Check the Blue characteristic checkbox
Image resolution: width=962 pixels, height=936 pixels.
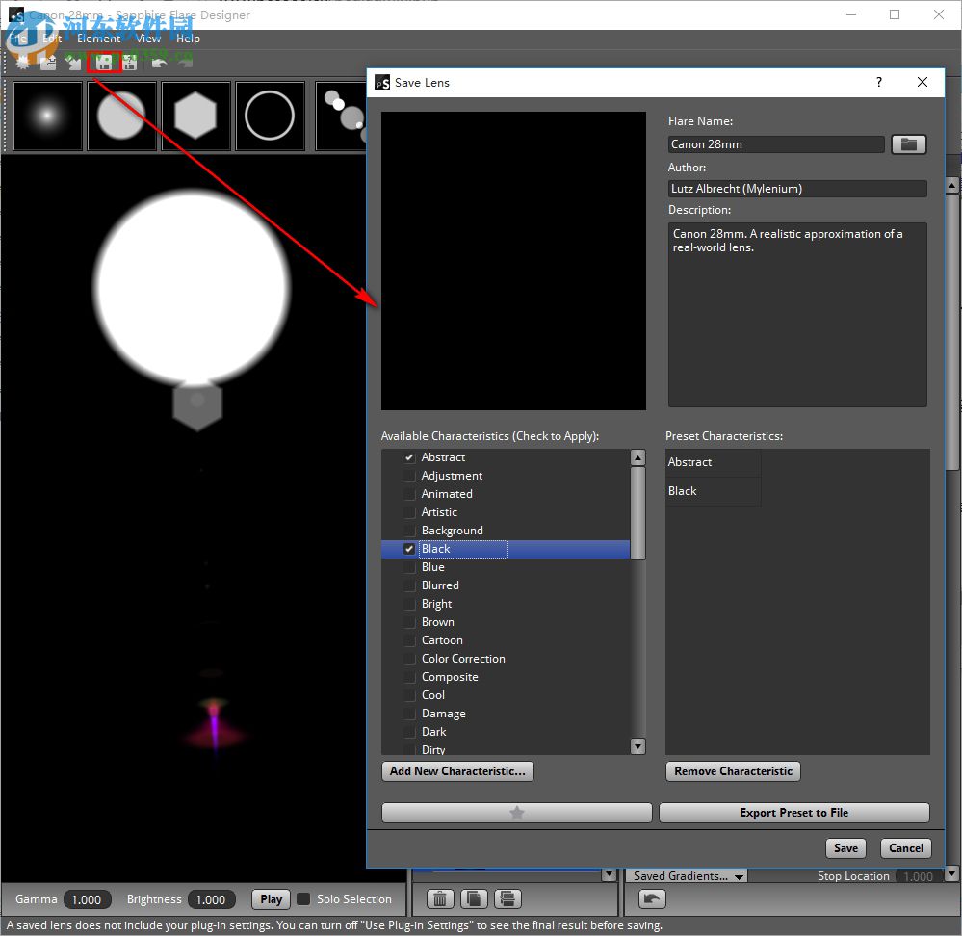(x=409, y=567)
